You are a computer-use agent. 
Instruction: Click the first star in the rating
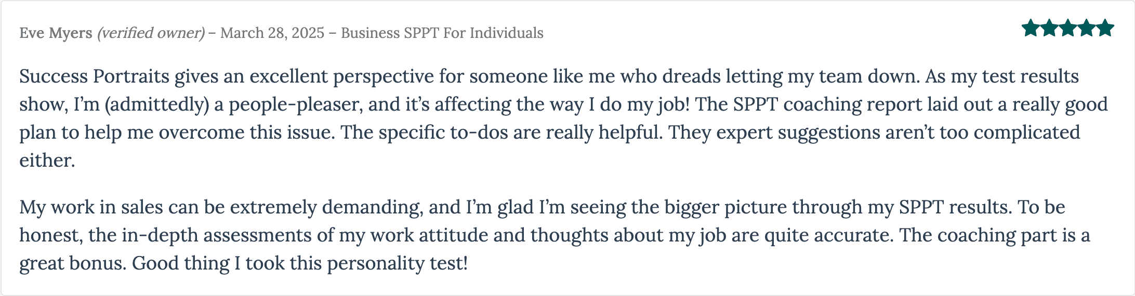tap(1031, 28)
